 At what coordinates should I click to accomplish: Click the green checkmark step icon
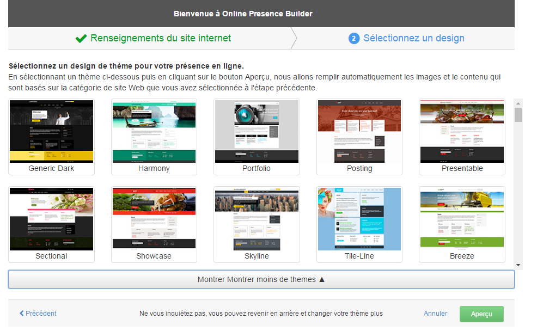point(81,38)
